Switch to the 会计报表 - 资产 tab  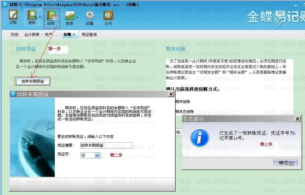[x=41, y=35]
